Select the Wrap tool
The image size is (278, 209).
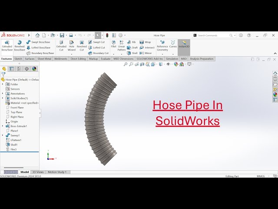(145, 42)
